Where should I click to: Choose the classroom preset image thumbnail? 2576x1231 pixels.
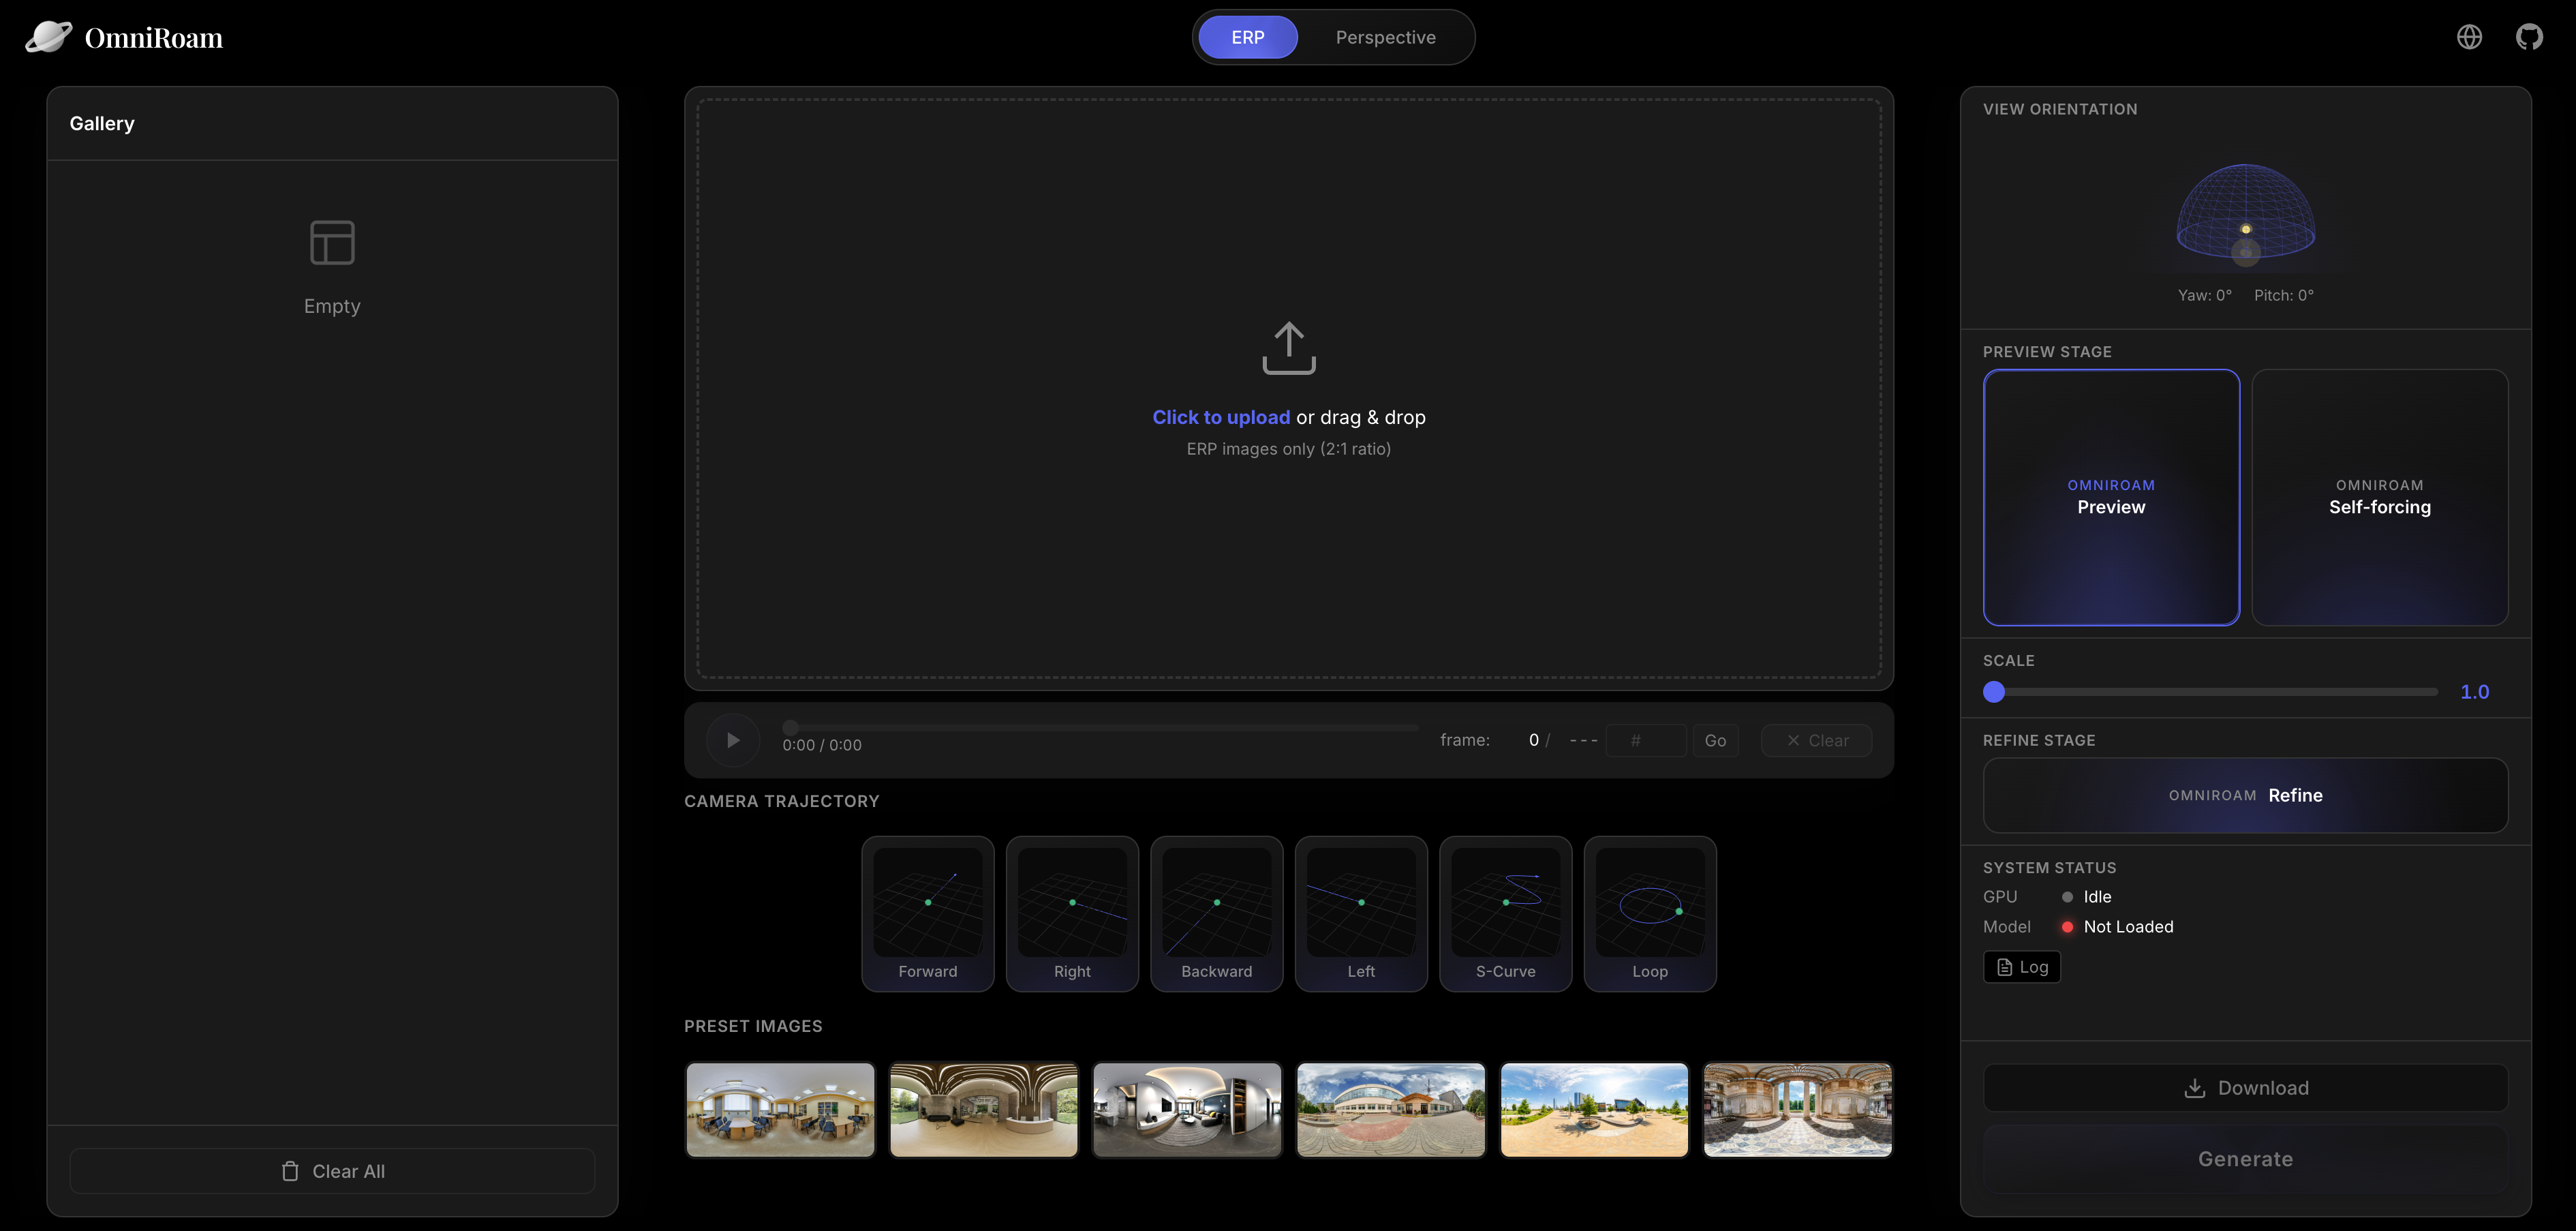pyautogui.click(x=780, y=1109)
